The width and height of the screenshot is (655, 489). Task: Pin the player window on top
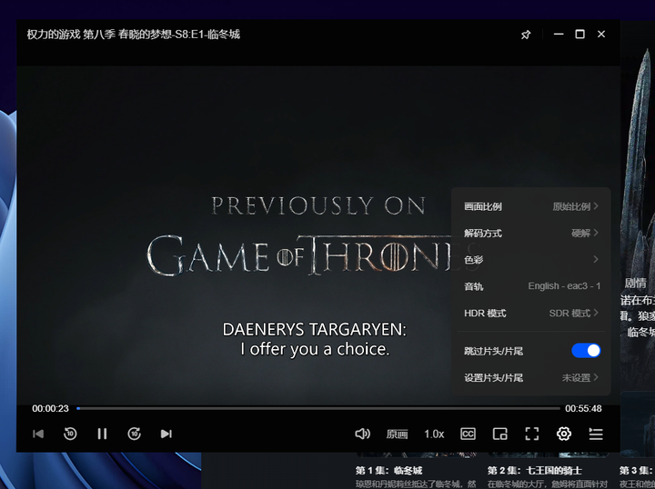click(x=526, y=35)
